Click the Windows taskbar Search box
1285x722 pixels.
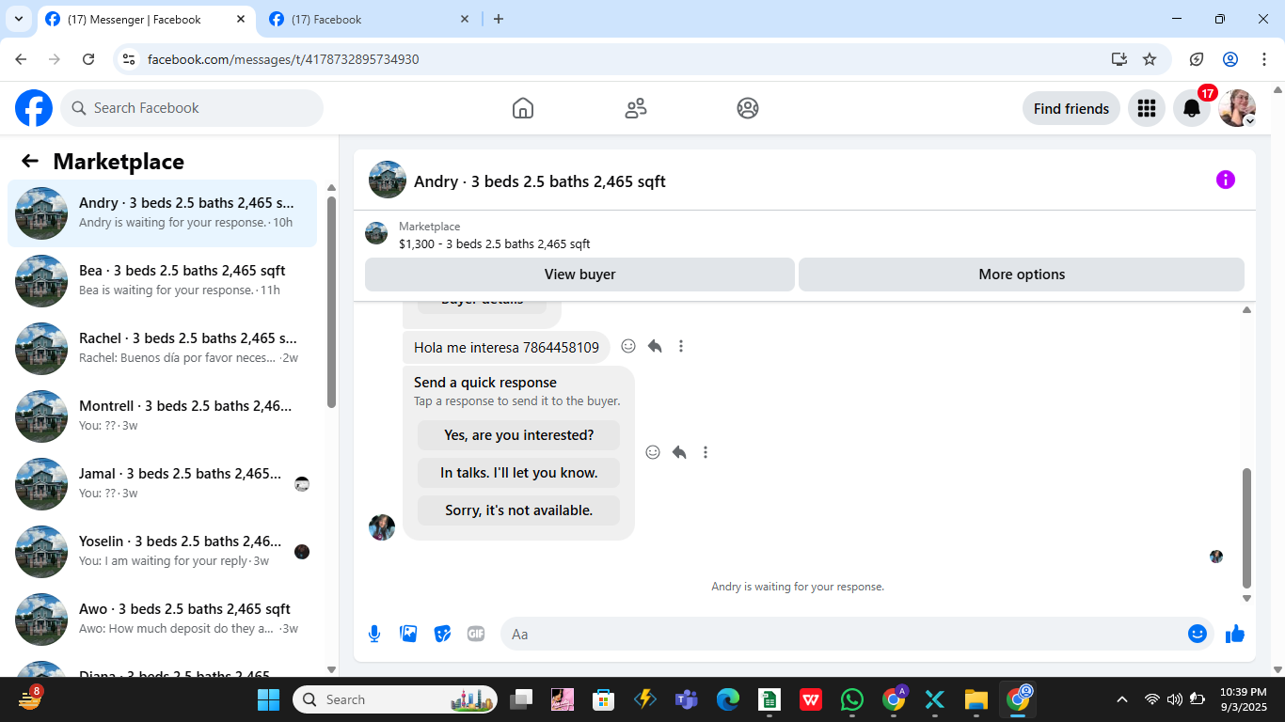[395, 699]
